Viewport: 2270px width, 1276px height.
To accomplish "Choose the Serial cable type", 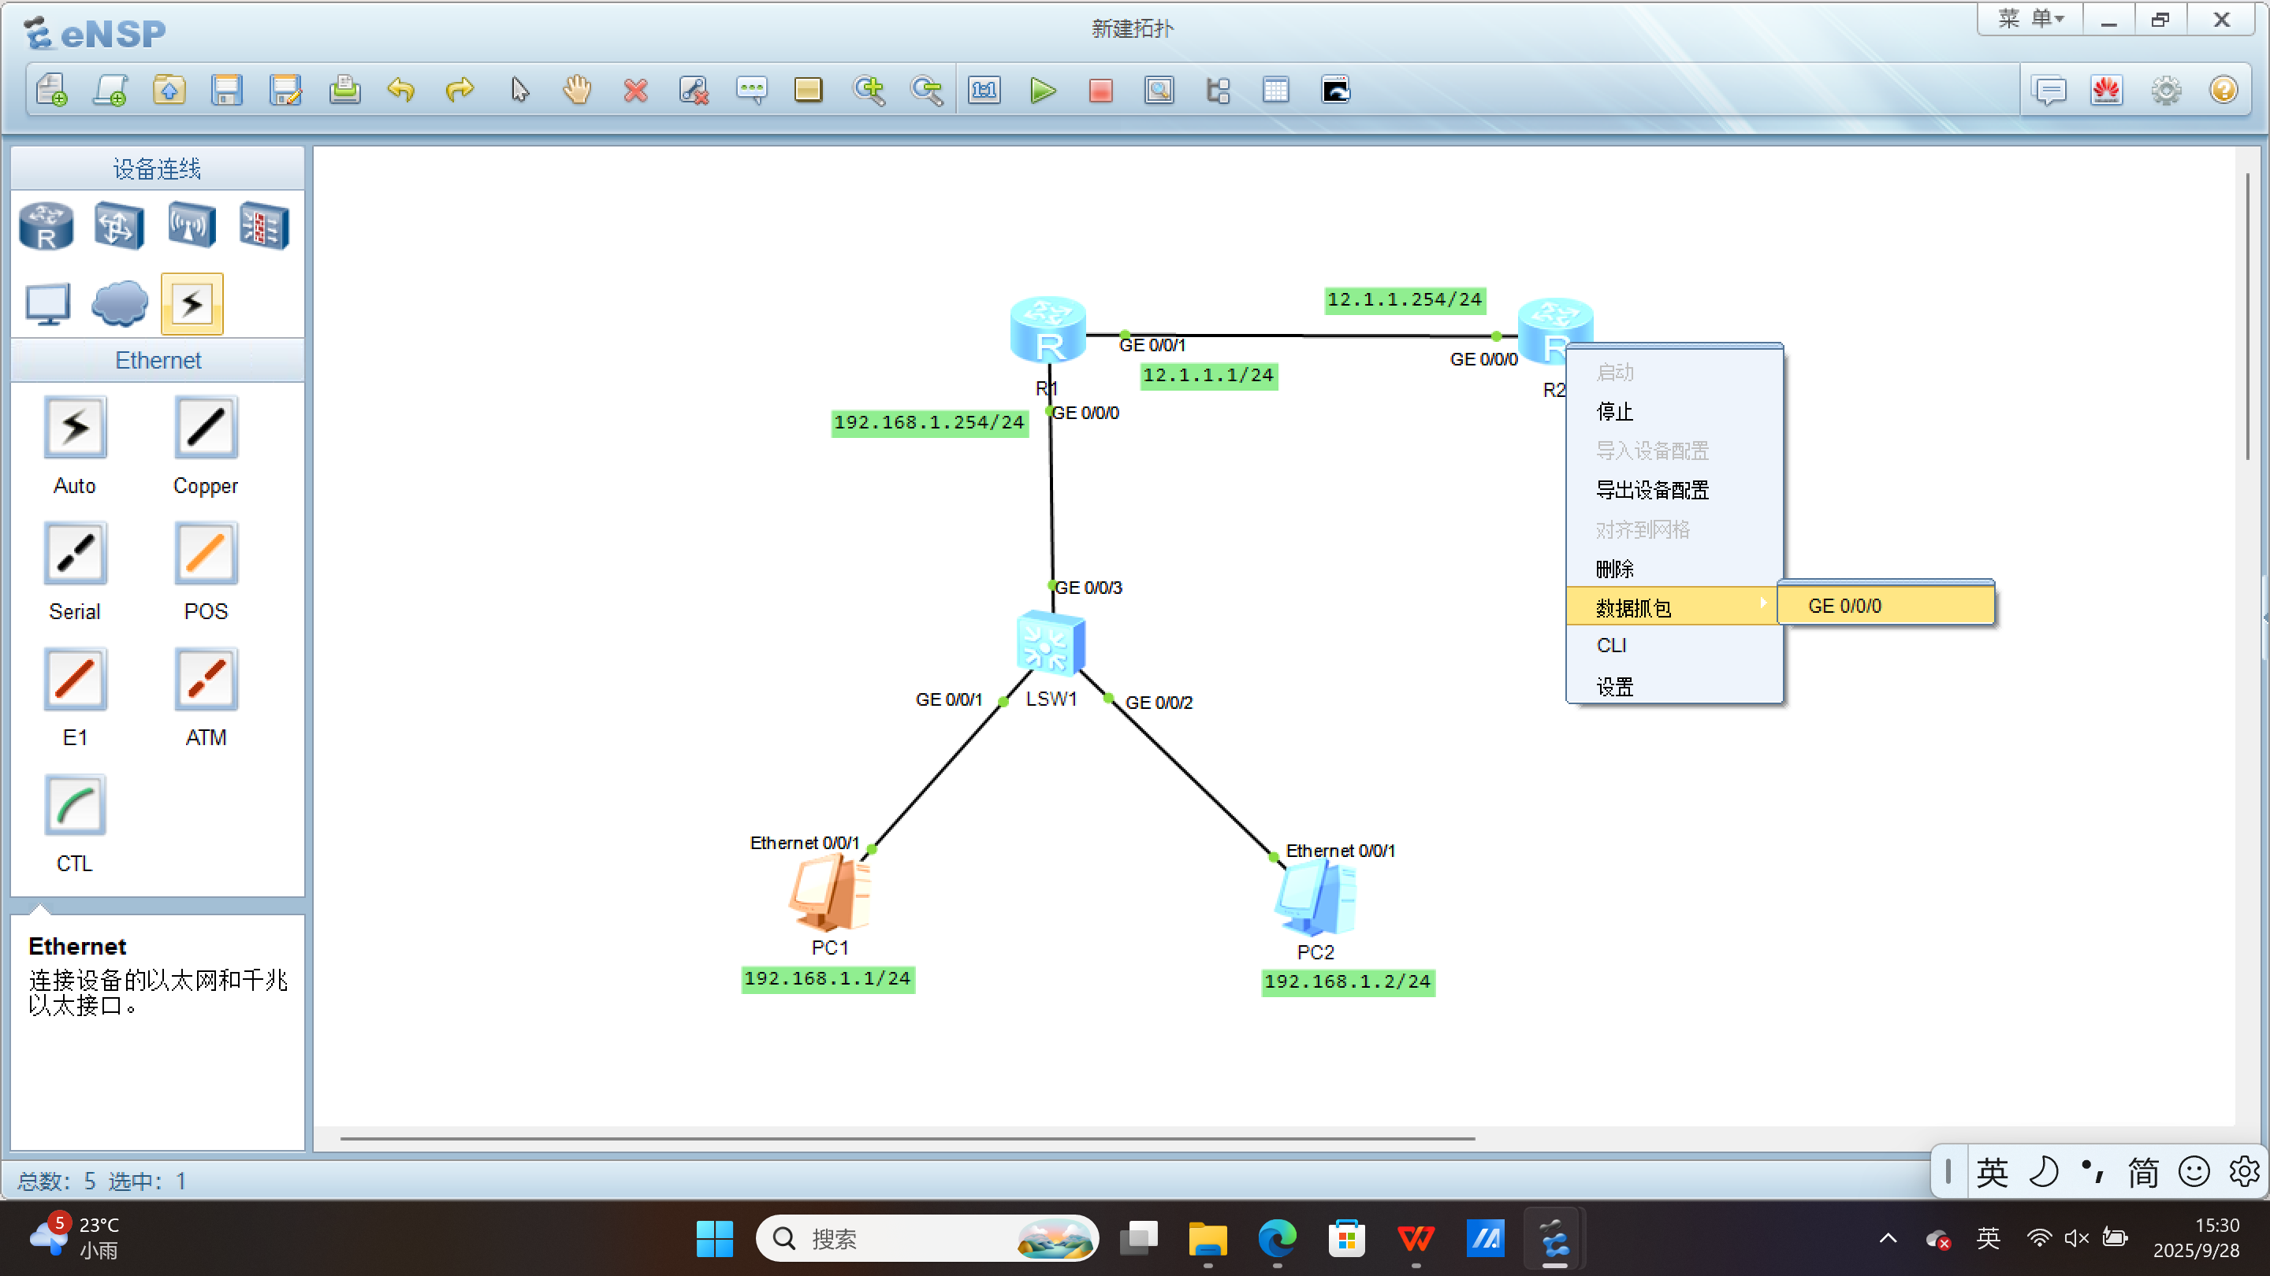I will click(x=75, y=554).
